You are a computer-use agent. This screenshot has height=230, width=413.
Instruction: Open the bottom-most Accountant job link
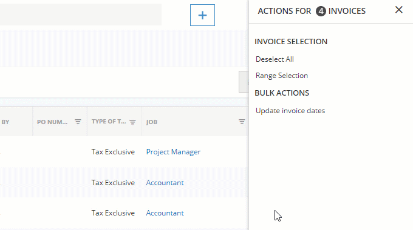(x=165, y=213)
